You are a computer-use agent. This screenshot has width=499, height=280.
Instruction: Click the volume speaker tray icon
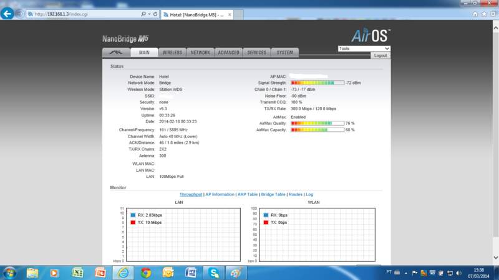[458, 273]
